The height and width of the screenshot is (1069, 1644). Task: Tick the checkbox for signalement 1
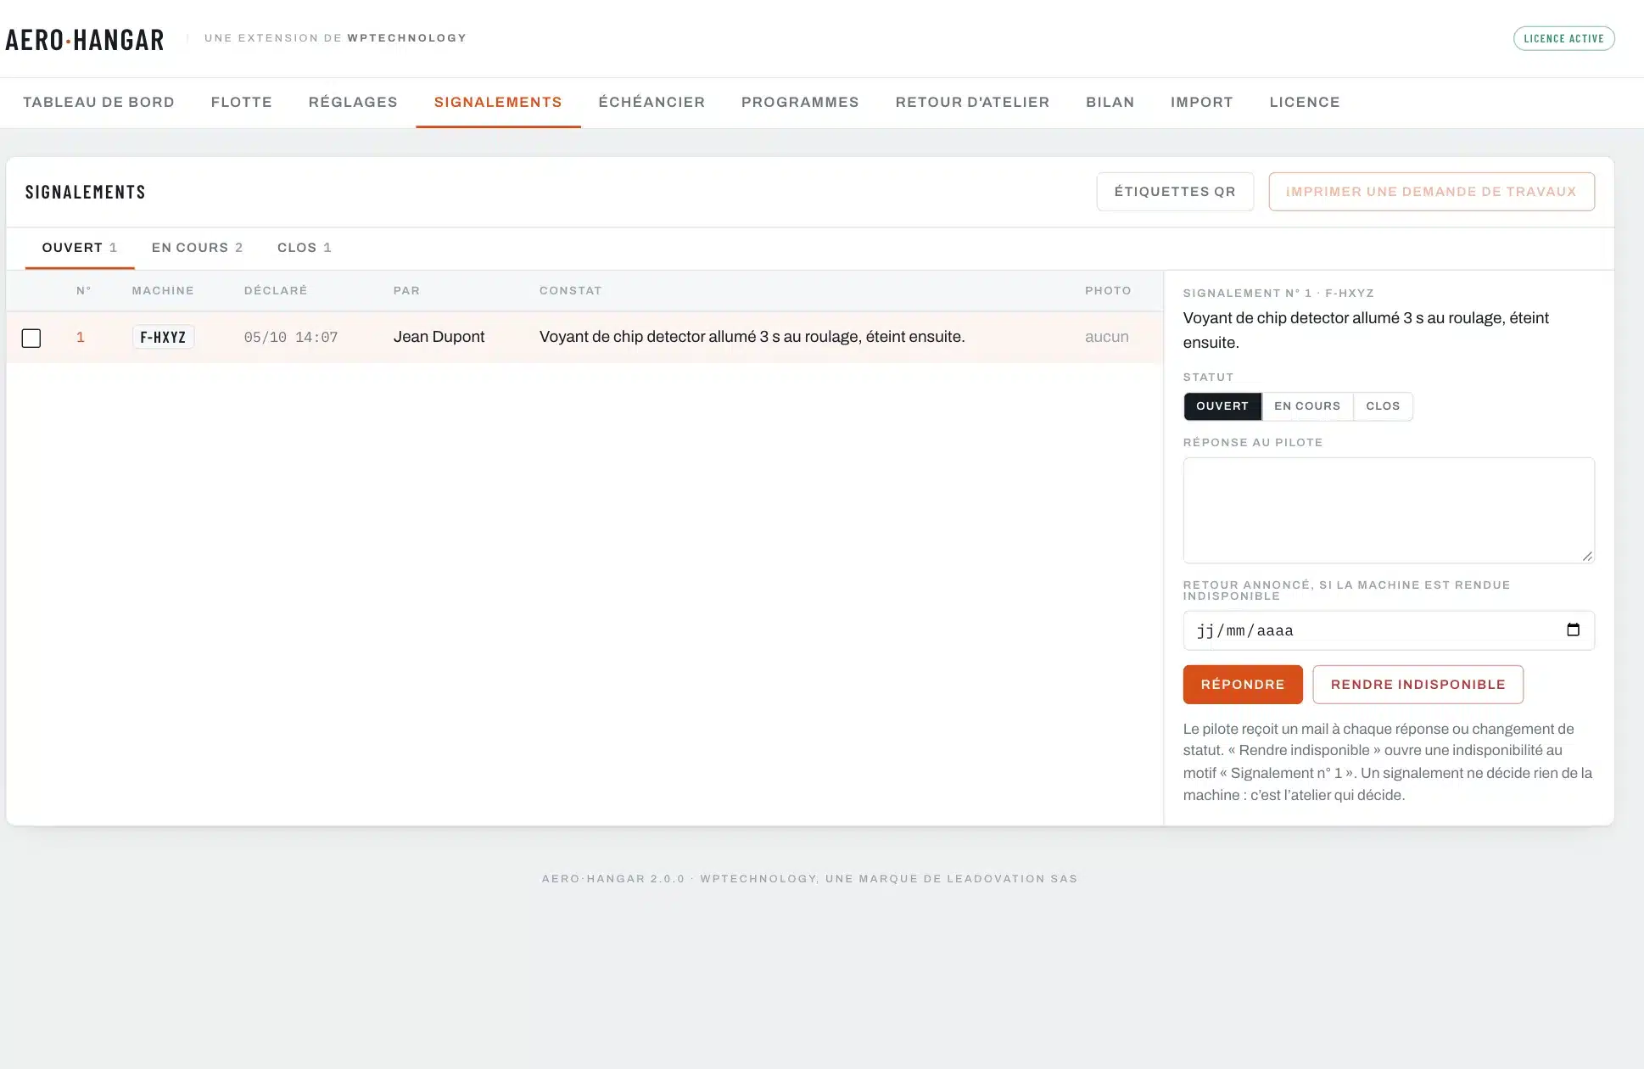pyautogui.click(x=31, y=338)
